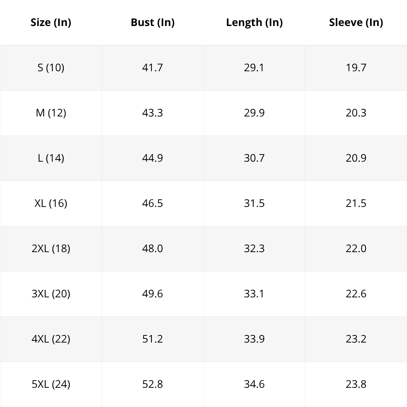Select the sleeve value 22.6
Image resolution: width=407 pixels, height=407 pixels.
click(x=356, y=294)
